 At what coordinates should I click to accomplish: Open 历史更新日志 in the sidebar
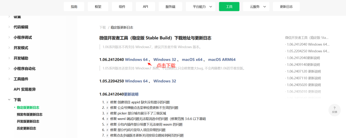[x=27, y=128]
